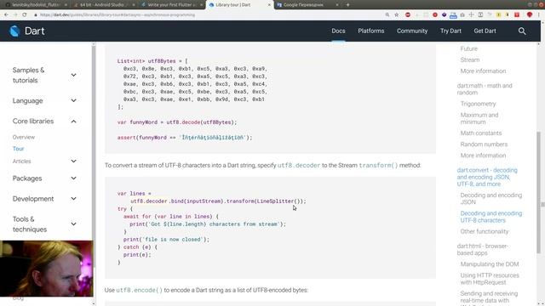
Task: Expand the Development section chevron
Action: click(74, 199)
